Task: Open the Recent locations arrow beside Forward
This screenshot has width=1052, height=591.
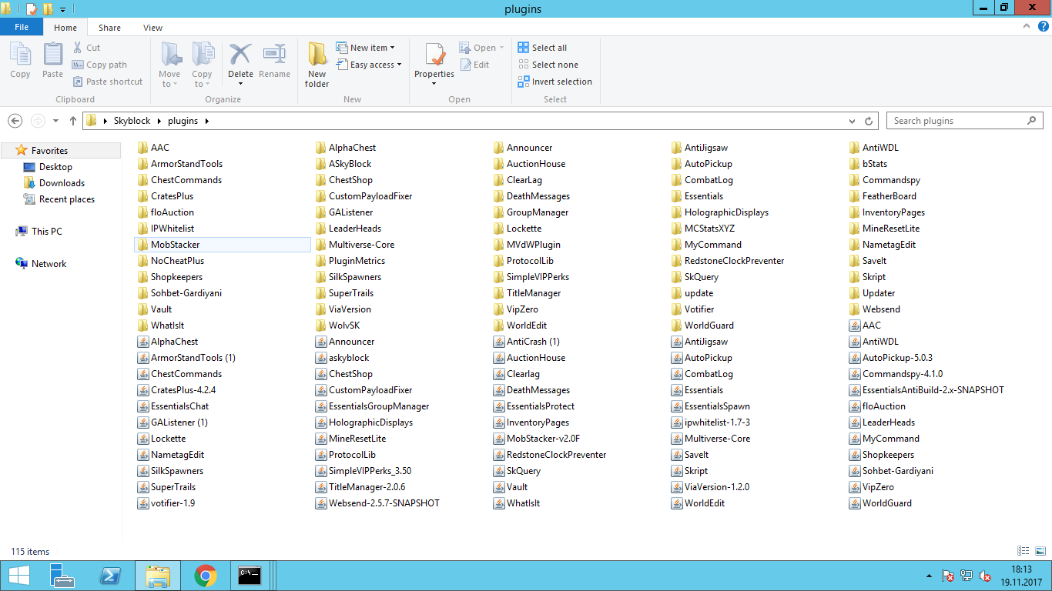Action: point(55,121)
